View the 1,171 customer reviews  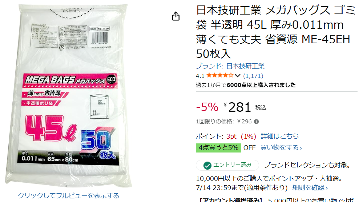tap(253, 76)
